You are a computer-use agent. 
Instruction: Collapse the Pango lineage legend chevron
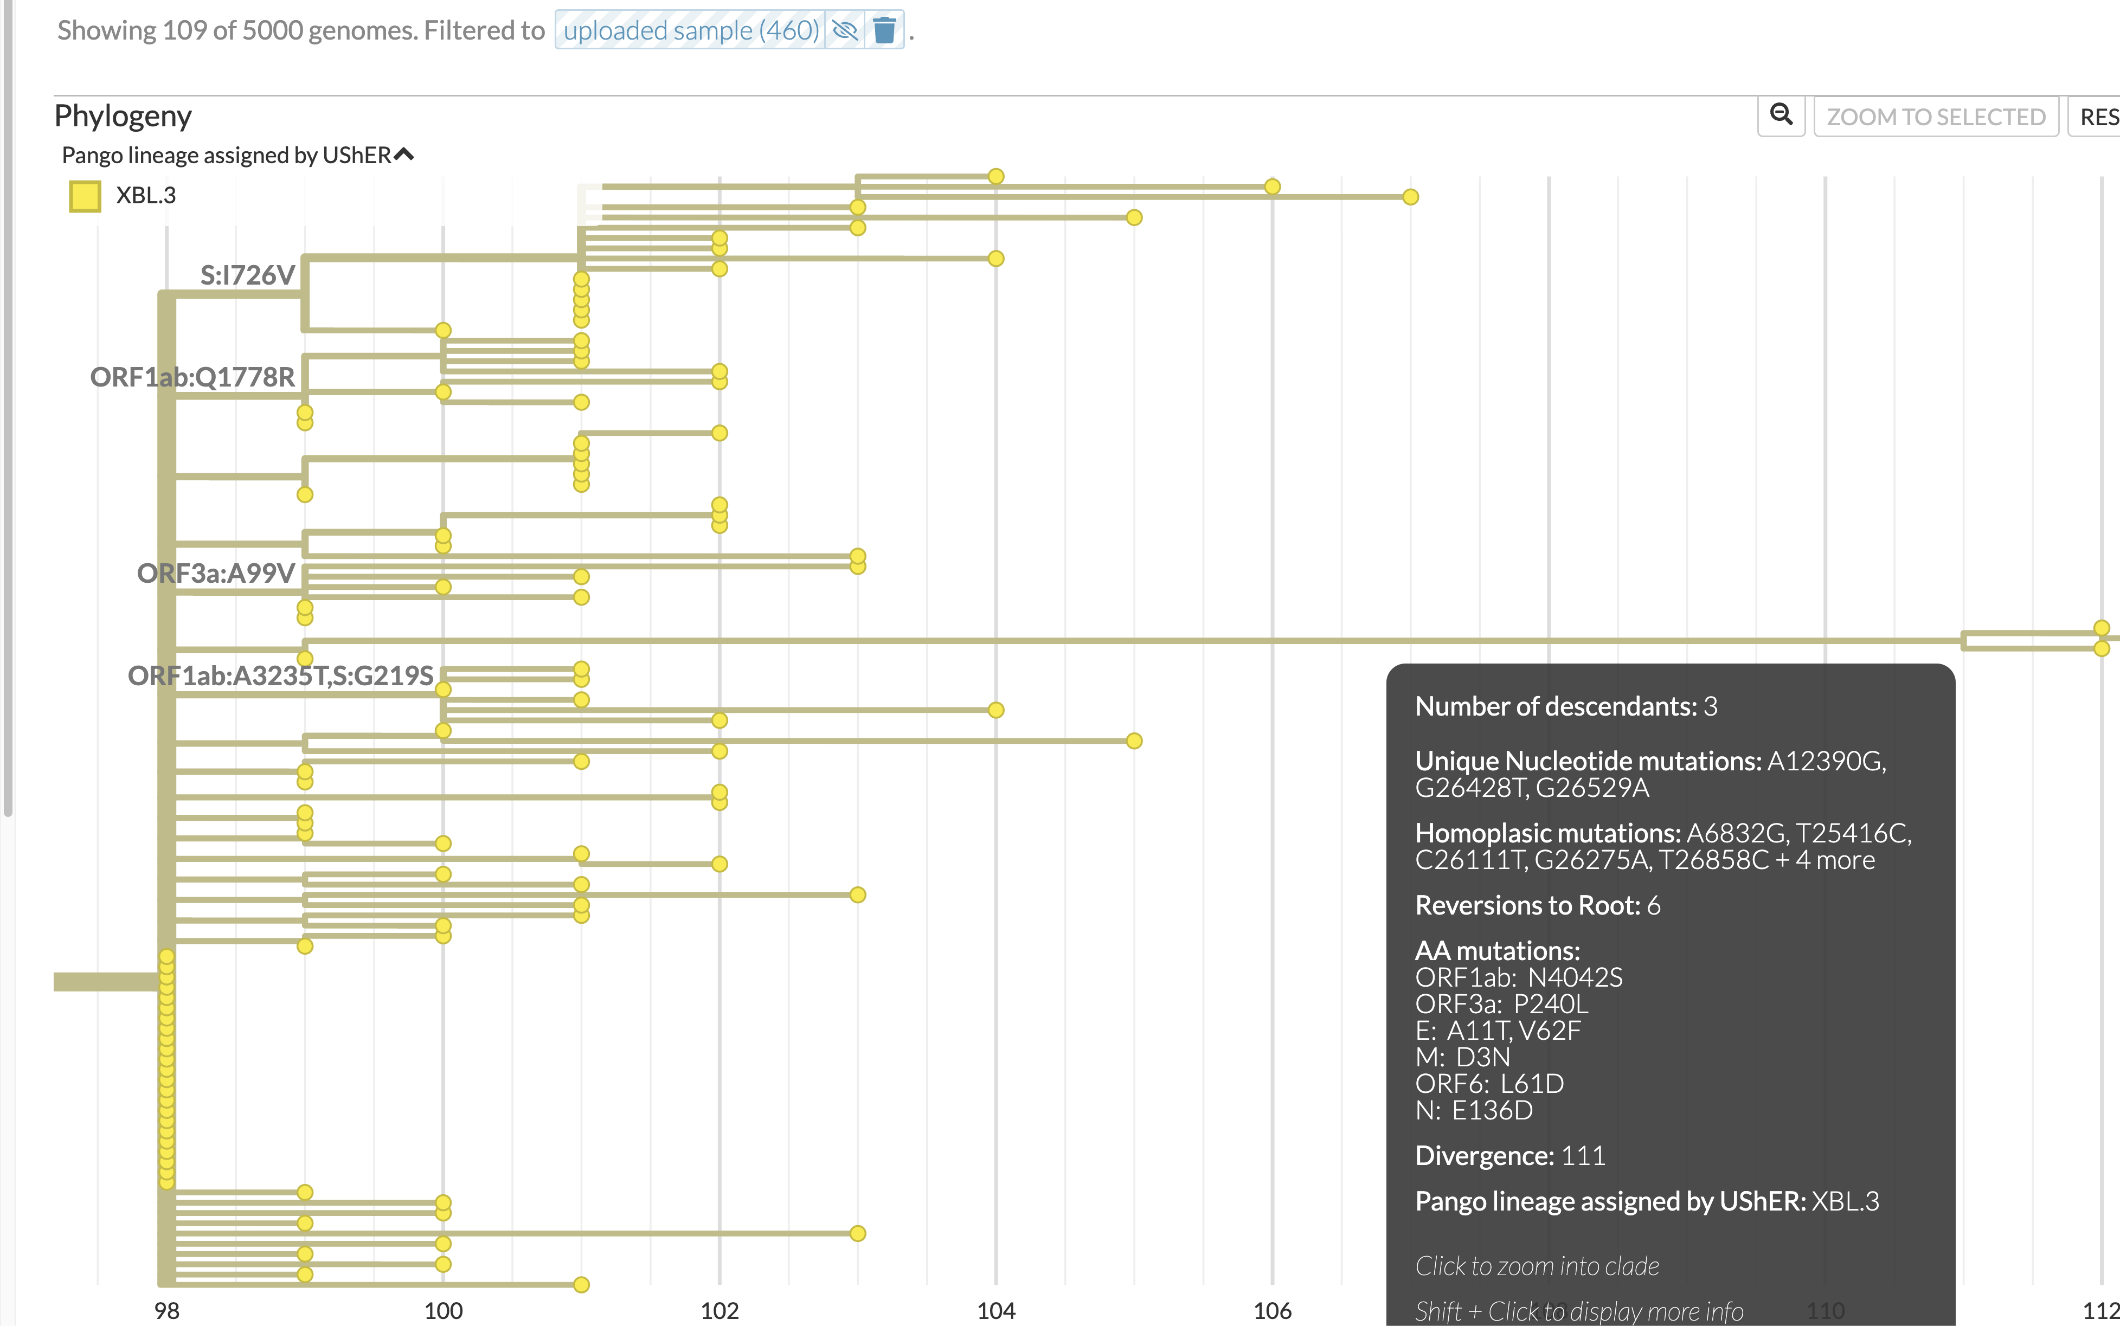pyautogui.click(x=403, y=155)
